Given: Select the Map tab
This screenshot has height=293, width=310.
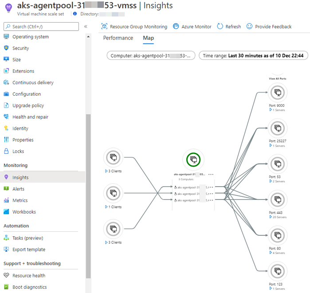Looking at the screenshot, I should 148,38.
